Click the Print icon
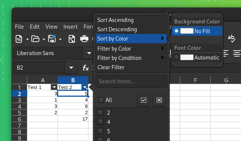This screenshot has height=141, width=241. [84, 39]
